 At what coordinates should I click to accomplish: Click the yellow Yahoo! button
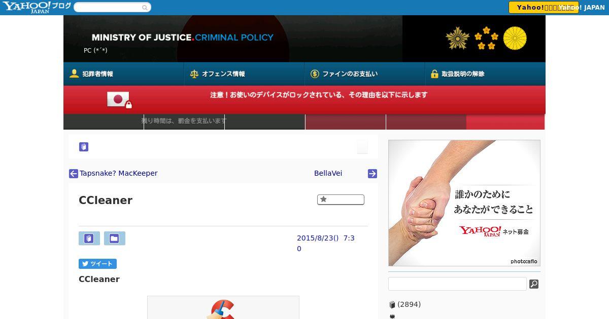pos(544,8)
